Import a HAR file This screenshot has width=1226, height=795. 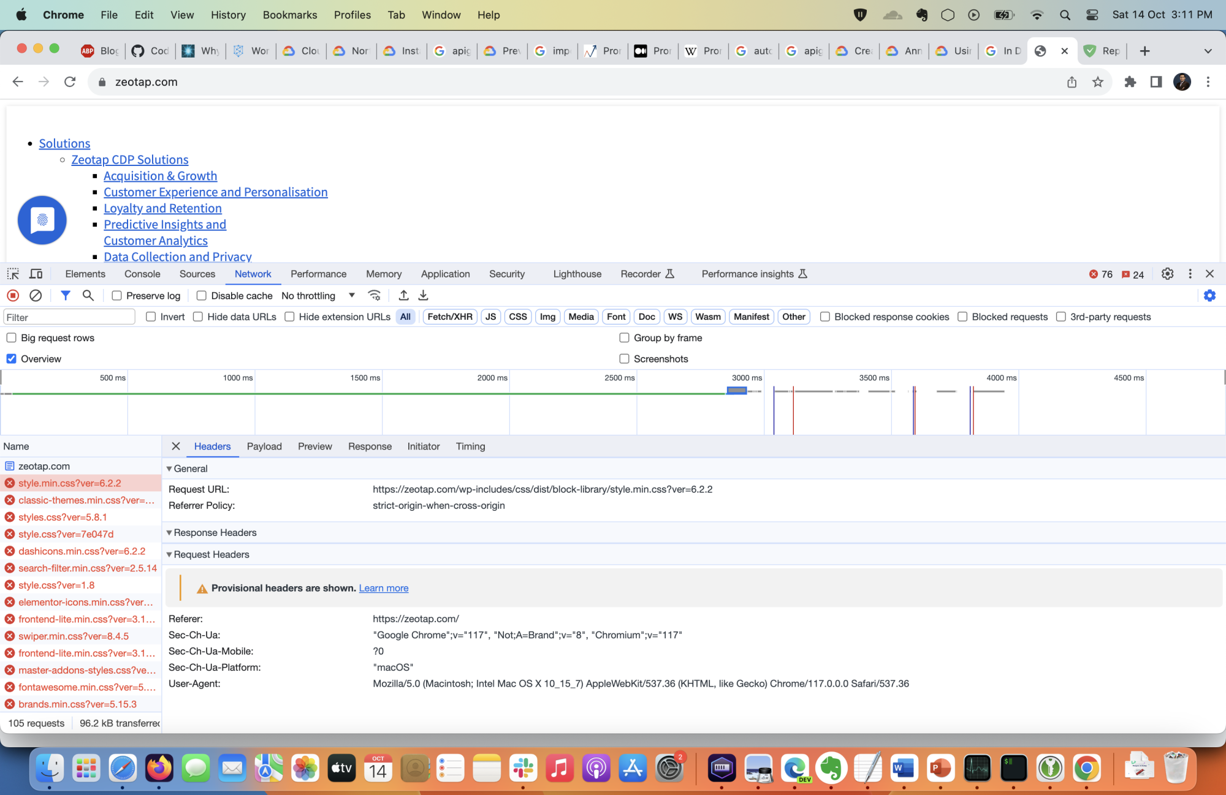coord(403,295)
